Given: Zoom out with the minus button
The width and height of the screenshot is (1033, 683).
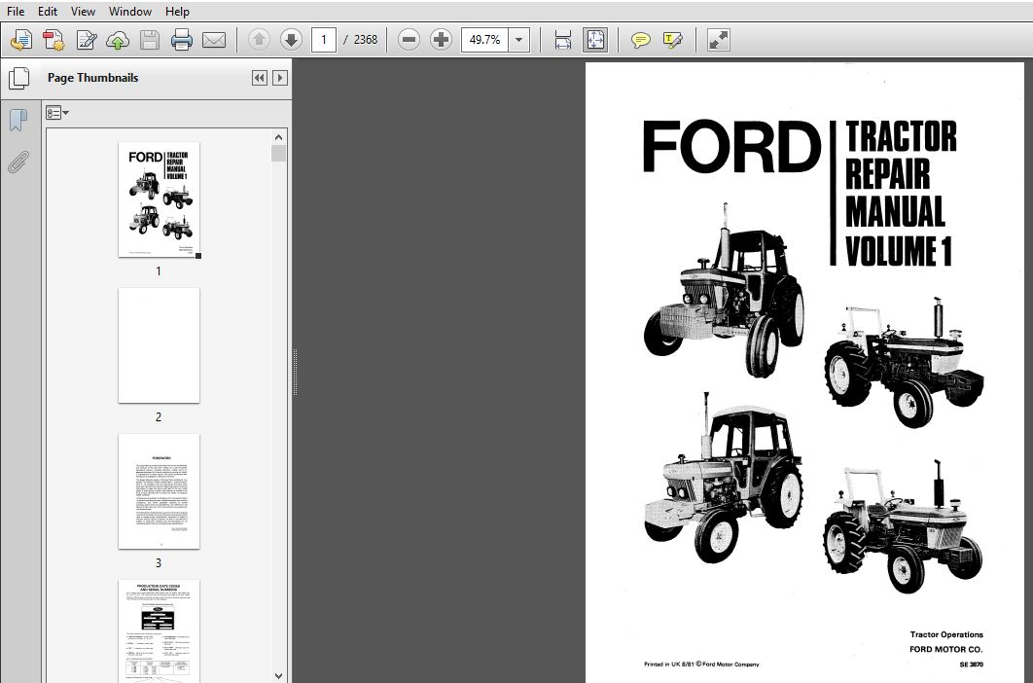Looking at the screenshot, I should 409,40.
